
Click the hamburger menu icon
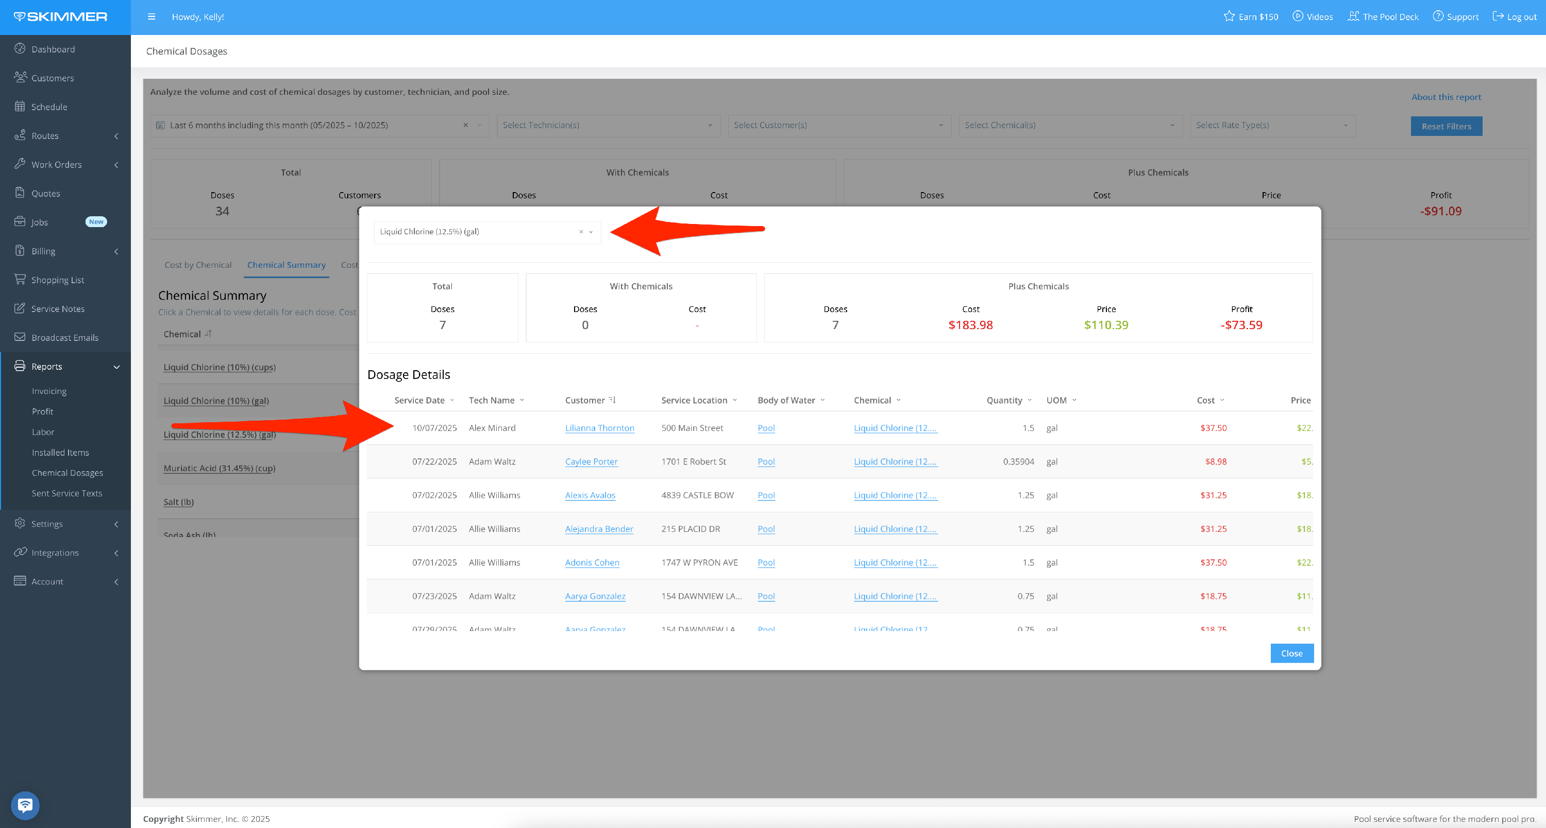coord(151,17)
